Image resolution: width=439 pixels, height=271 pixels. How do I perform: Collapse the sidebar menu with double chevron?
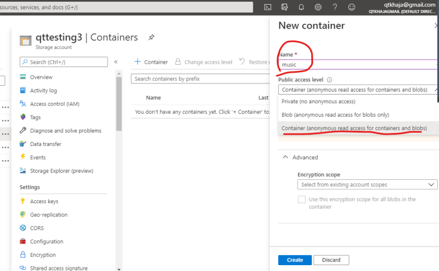click(116, 62)
